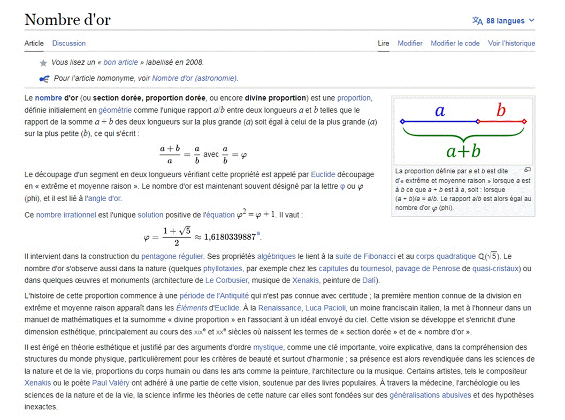Screen dimensions: 565x420
Task: Follow the bon article link
Action: point(121,62)
